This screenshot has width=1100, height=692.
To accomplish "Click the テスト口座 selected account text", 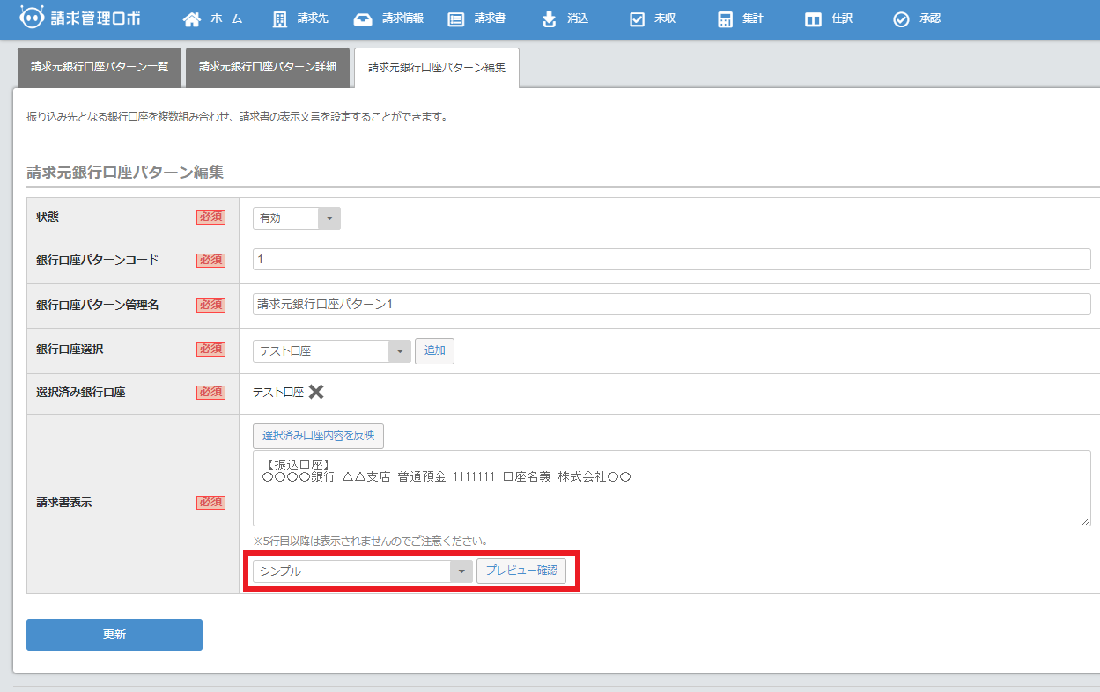I will (x=278, y=393).
